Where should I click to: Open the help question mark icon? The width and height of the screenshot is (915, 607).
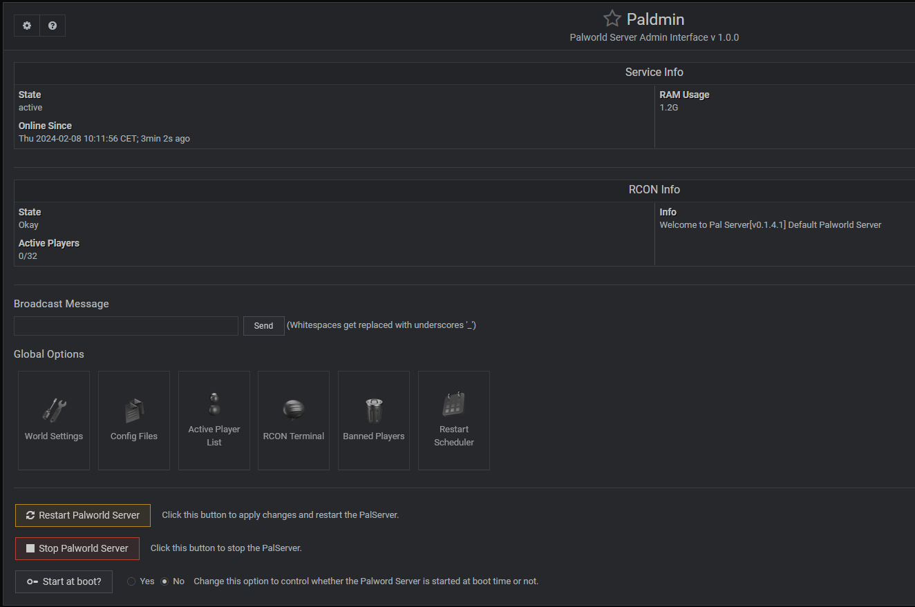(53, 26)
